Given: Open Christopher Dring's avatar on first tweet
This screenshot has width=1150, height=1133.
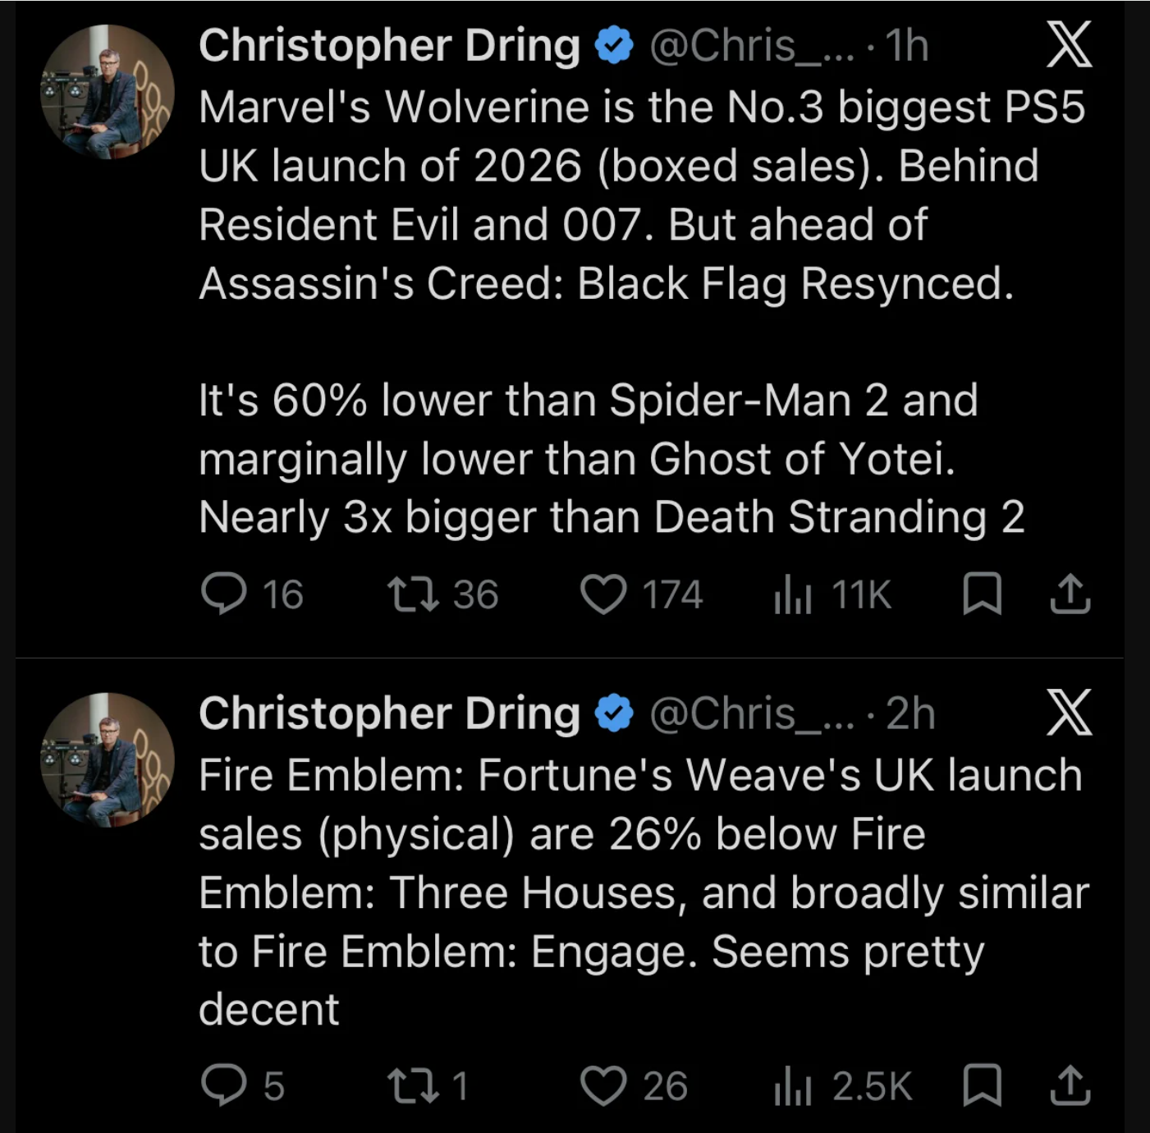Looking at the screenshot, I should [108, 91].
